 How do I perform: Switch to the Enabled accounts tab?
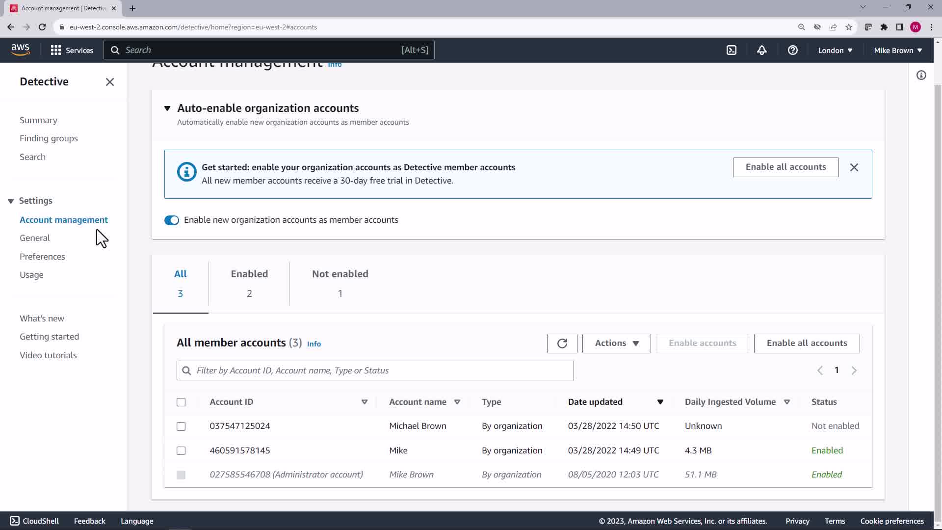[249, 284]
